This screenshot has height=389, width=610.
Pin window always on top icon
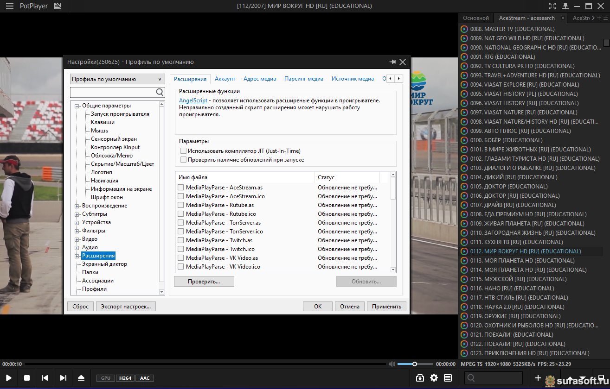[x=565, y=6]
